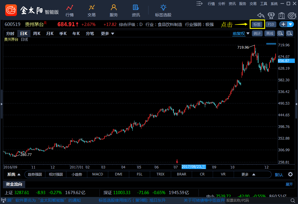The height and width of the screenshot is (204, 298).
Task: Open the 交易 menu in the title bar
Action: 253,3
